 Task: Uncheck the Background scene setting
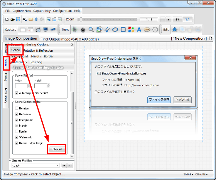[17, 120]
